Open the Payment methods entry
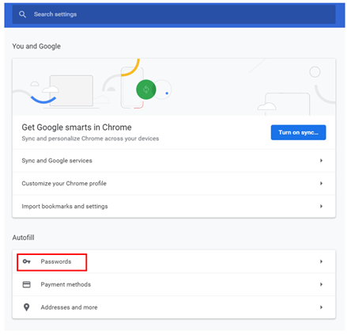 (174, 284)
